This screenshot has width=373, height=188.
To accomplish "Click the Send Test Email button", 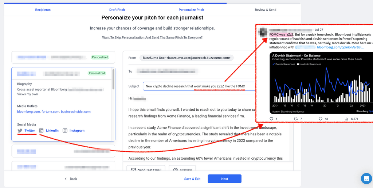I will [146, 169].
